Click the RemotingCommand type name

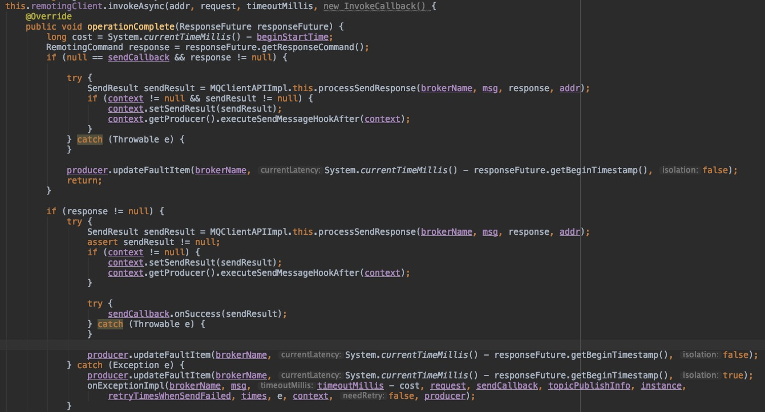[84, 47]
